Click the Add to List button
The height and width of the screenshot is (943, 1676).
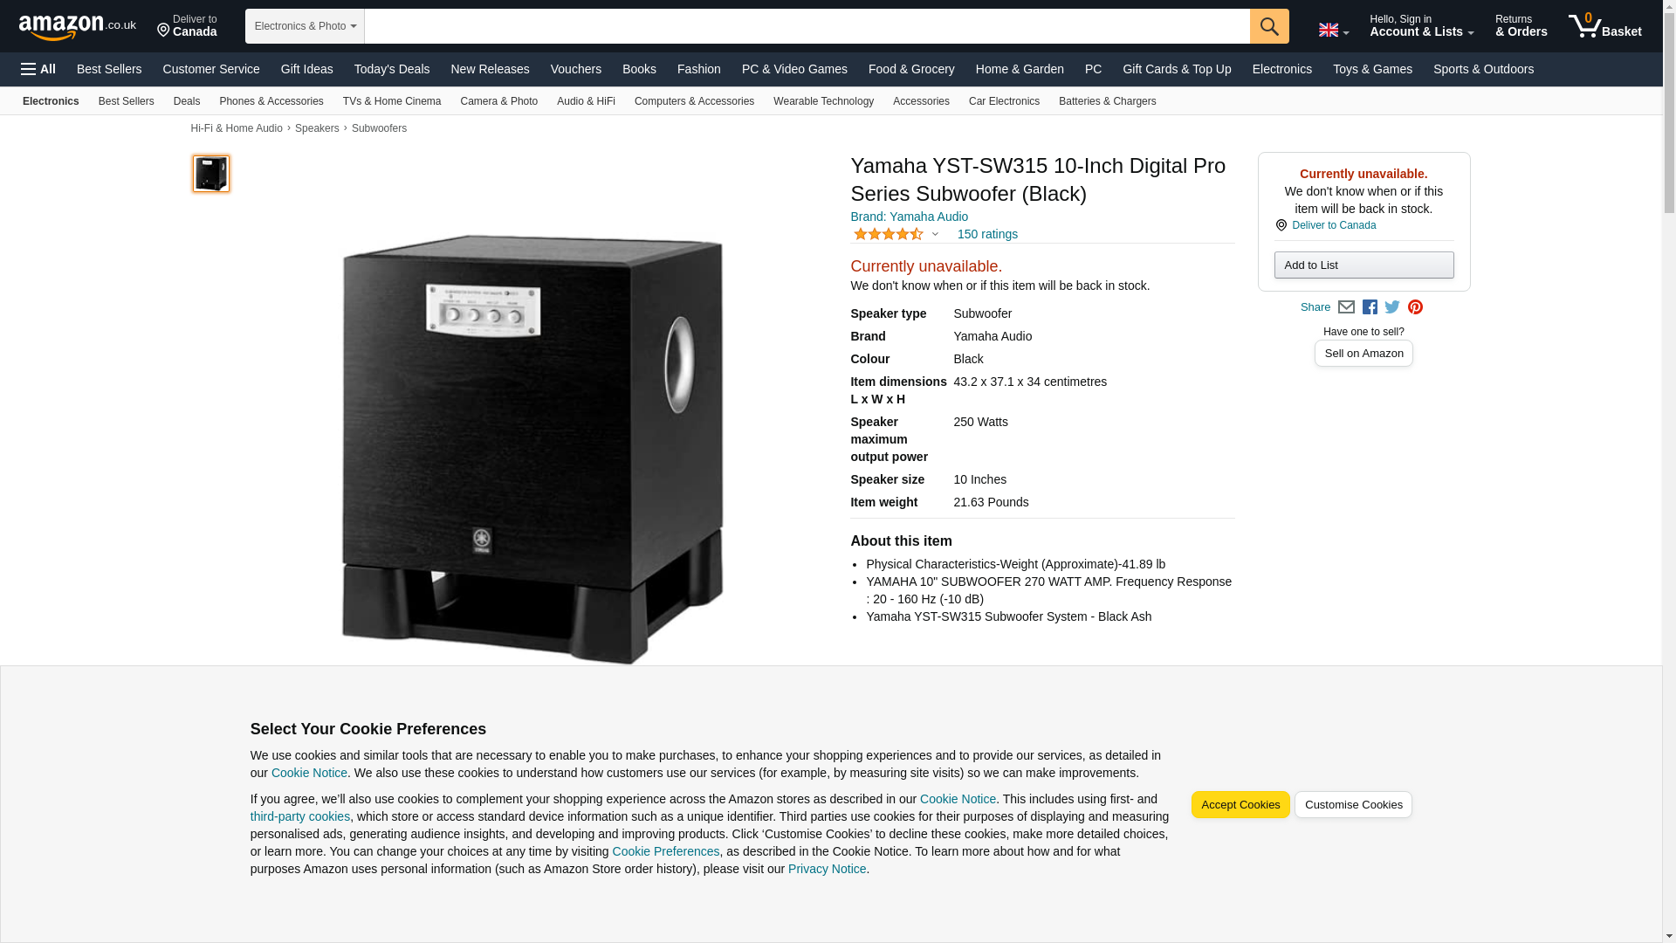[1363, 265]
